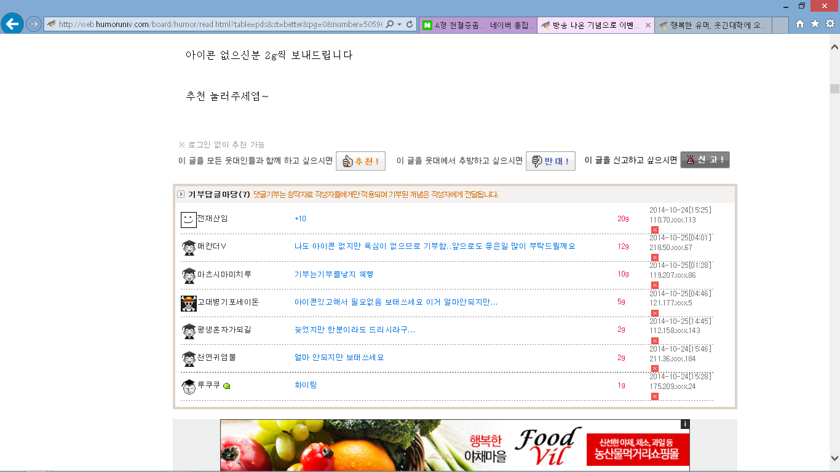
Task: Click 매칸더V user avatar icon
Action: [189, 248]
